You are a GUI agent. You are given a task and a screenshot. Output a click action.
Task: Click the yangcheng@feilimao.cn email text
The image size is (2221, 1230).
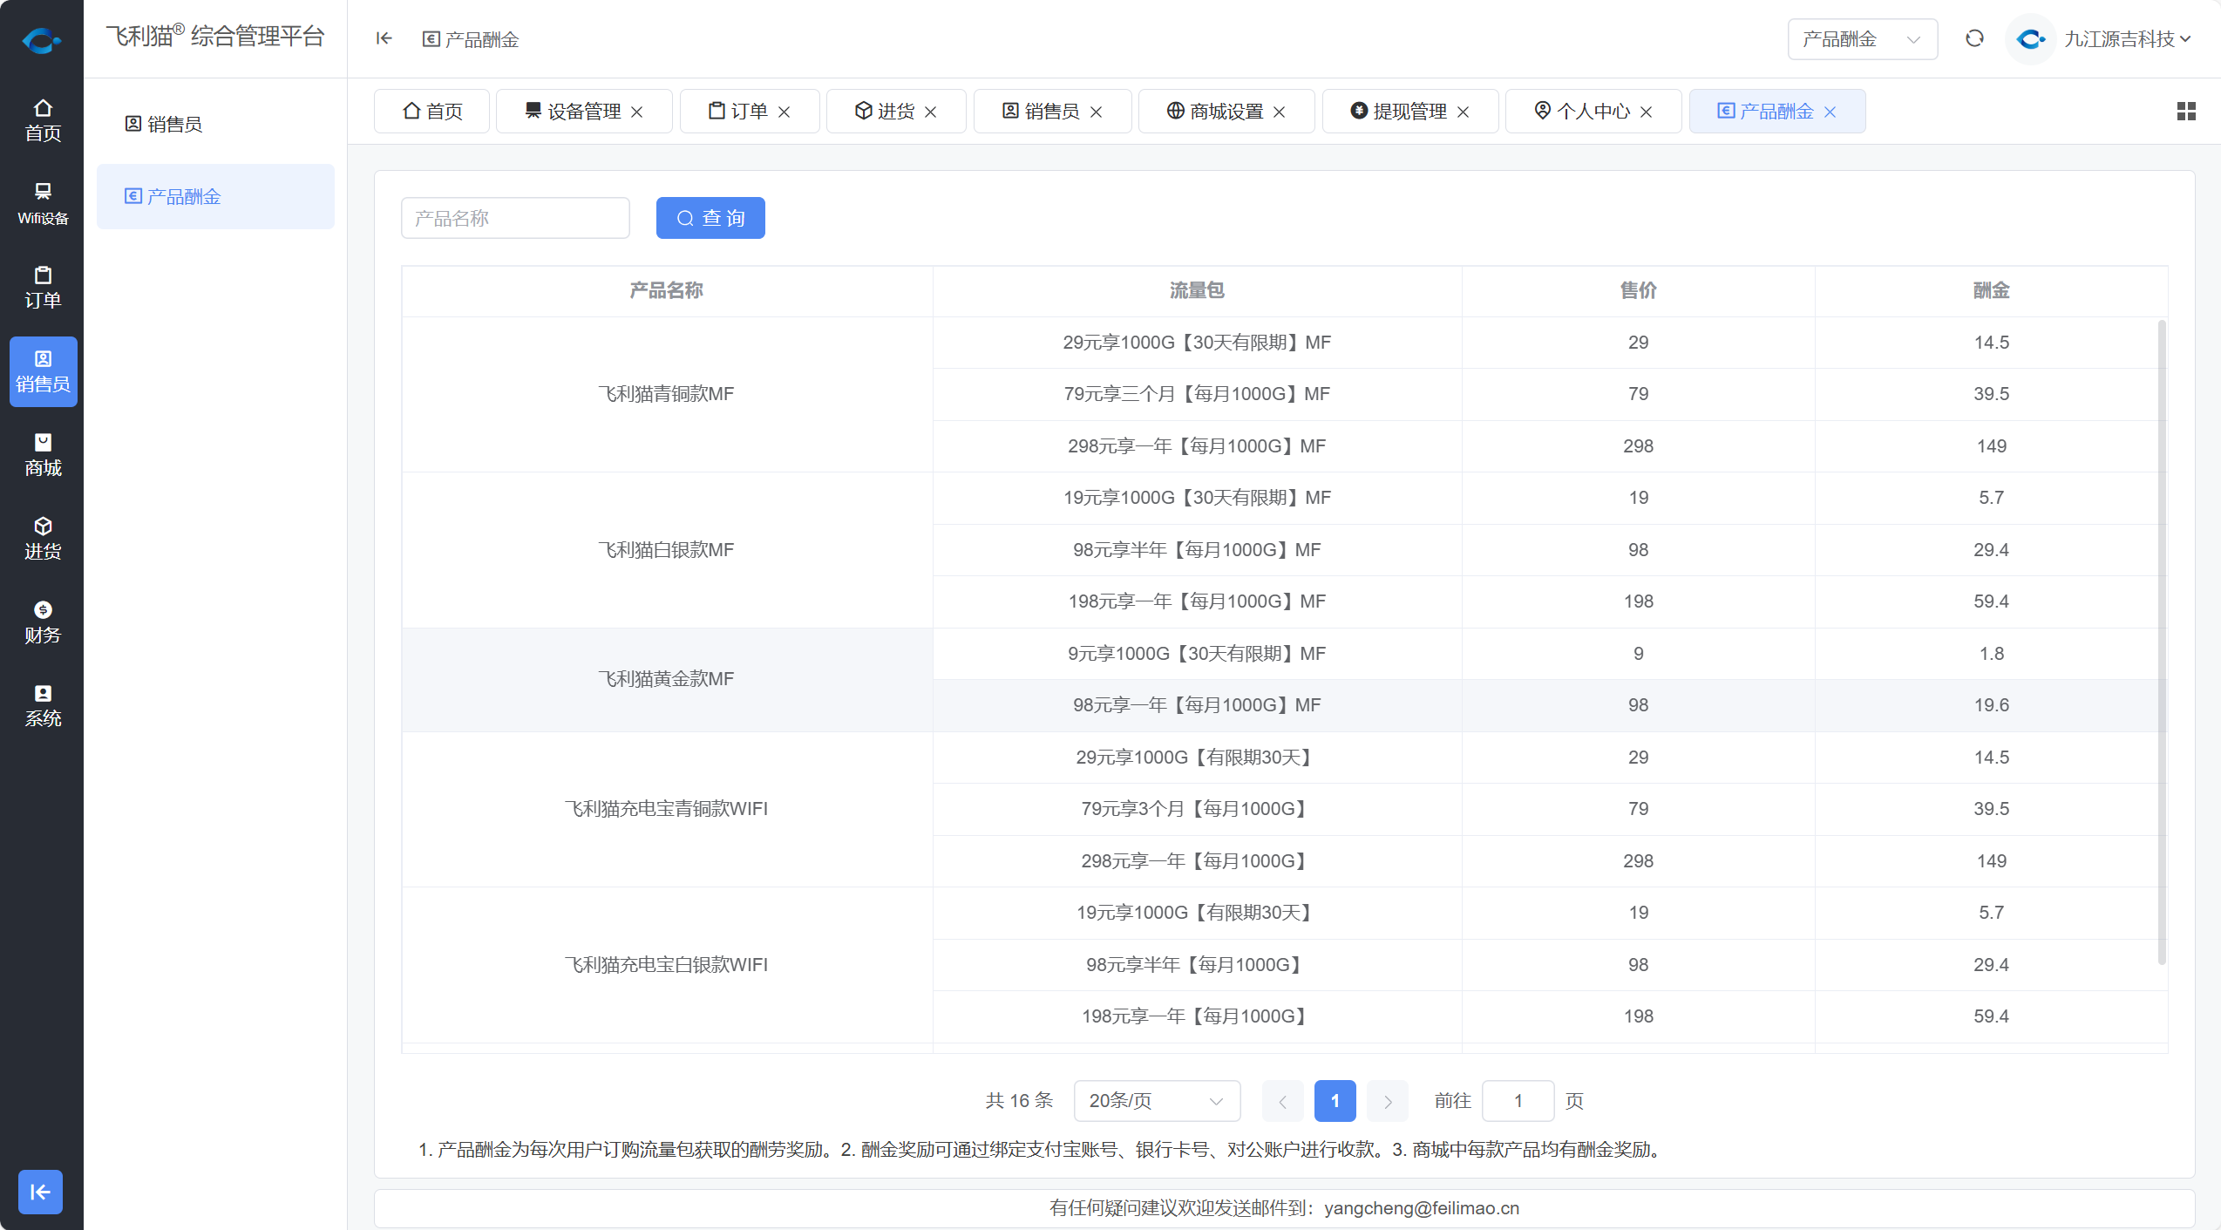click(1421, 1208)
